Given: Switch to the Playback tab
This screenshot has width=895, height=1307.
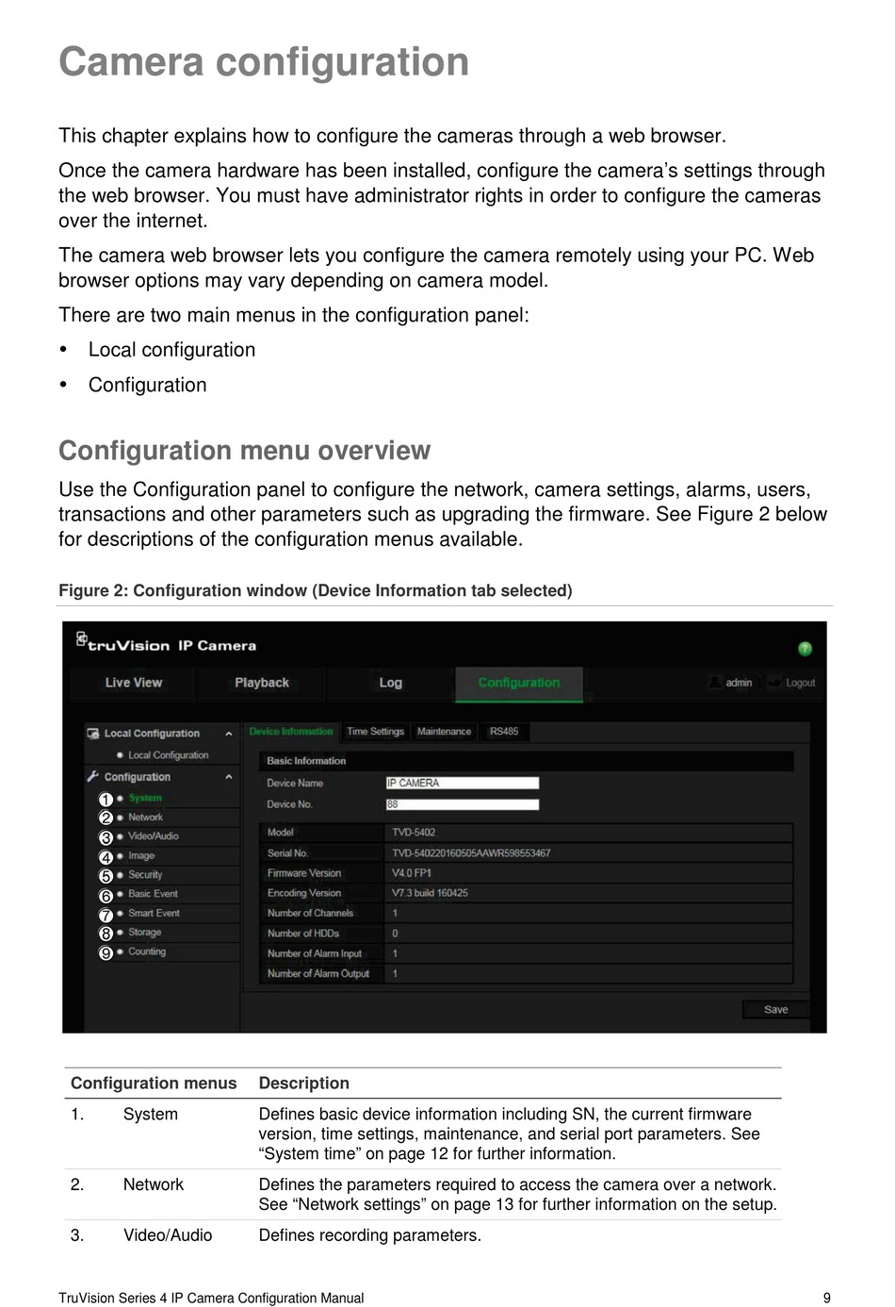Looking at the screenshot, I should [x=262, y=683].
